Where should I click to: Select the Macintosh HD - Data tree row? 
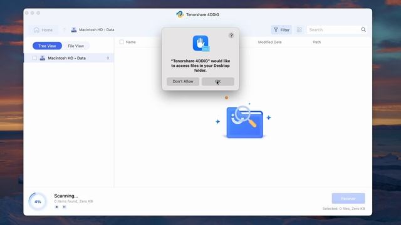(68, 58)
